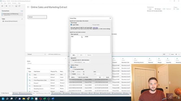Screen dimensions: 181x101
Task: Click Add under Filters at top right
Action: [x=178, y=9]
